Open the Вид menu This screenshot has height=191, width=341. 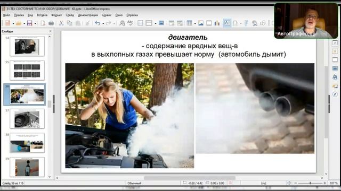[x=30, y=15]
